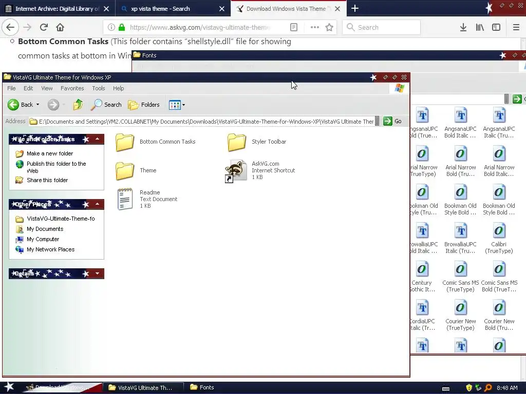Toggle reader view in URL bar
Image resolution: width=526 pixels, height=394 pixels.
(293, 28)
